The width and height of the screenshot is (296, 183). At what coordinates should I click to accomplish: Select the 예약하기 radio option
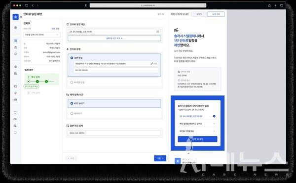72,113
